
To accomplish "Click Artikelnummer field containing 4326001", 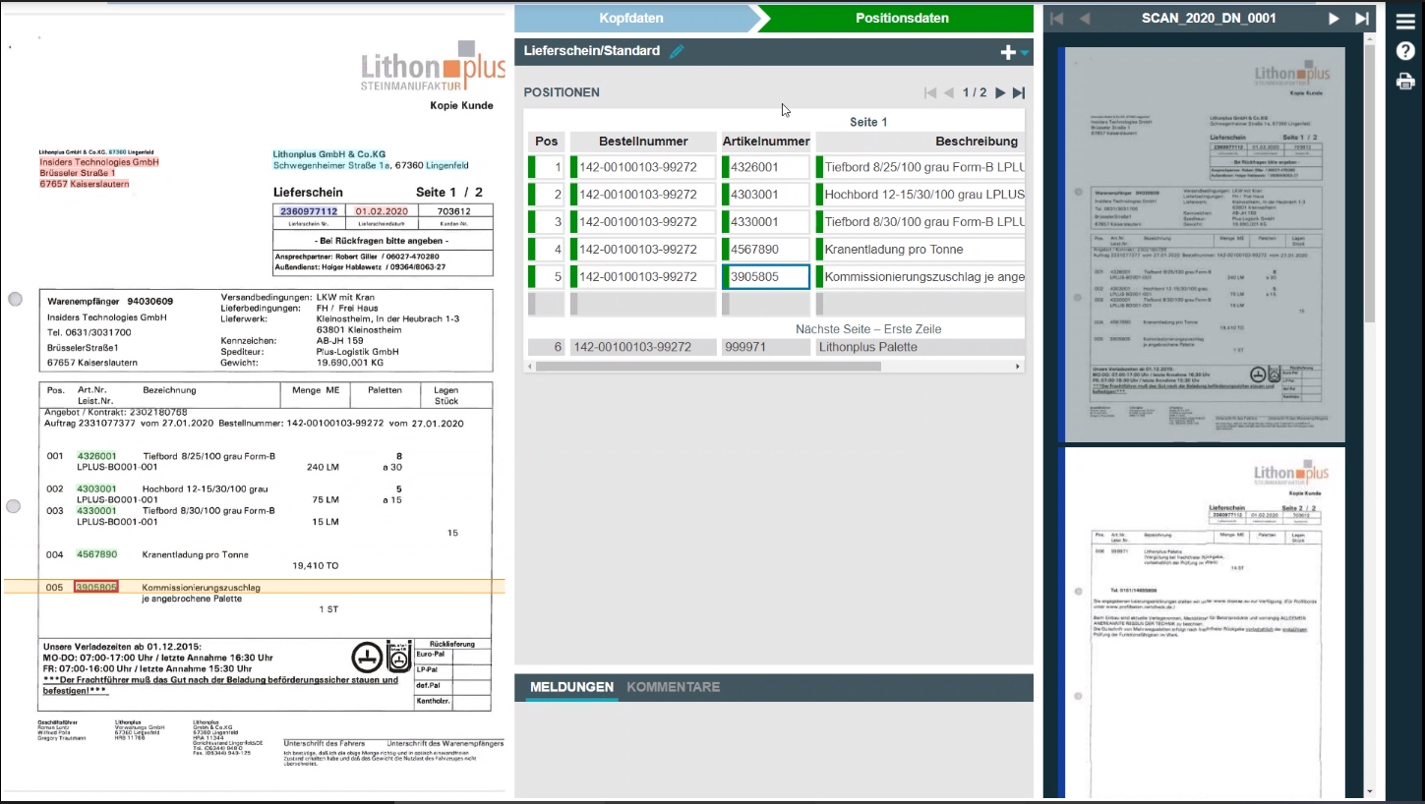I will 766,167.
